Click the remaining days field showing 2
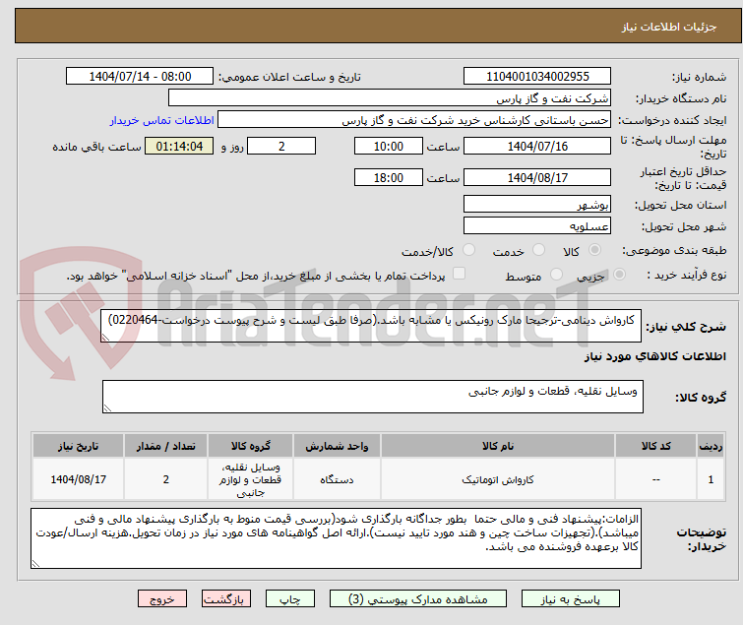This screenshot has width=743, height=625. [281, 146]
